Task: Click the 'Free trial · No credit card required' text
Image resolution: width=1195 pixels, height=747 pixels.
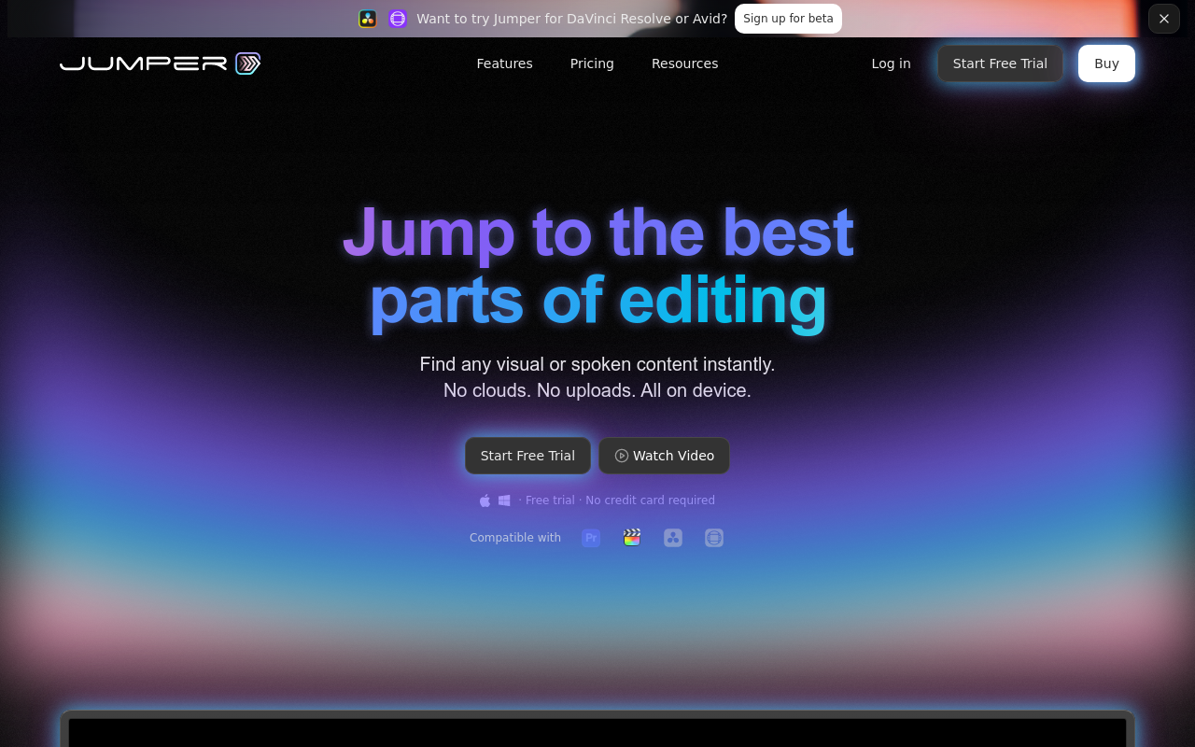Action: coord(617,500)
